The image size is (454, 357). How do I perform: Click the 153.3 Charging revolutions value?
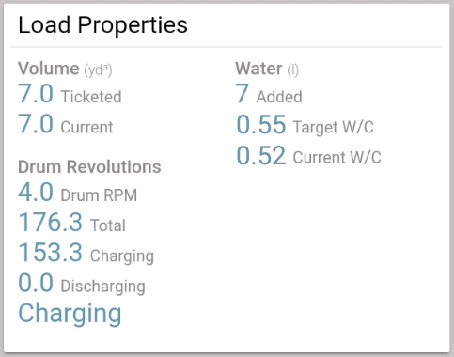(51, 253)
